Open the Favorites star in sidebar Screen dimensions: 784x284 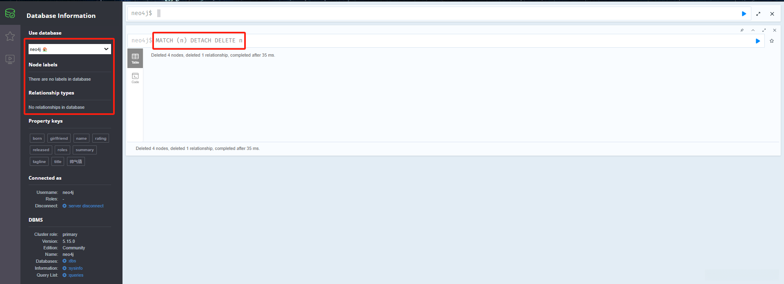pos(10,36)
